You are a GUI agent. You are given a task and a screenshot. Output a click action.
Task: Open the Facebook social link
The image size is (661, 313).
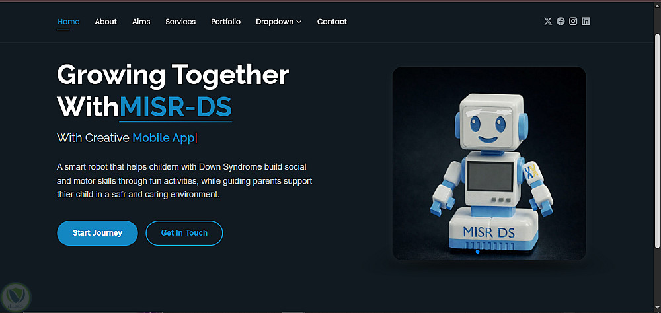tap(561, 22)
